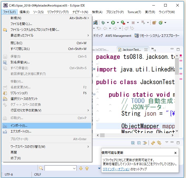Click the yellow up arrow find-previous icon
The width and height of the screenshot is (186, 178).
(87, 168)
